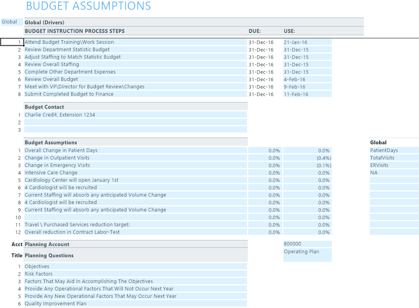The image size is (419, 308).
Task: Click the 4-Feb-16 use date
Action: point(307,79)
